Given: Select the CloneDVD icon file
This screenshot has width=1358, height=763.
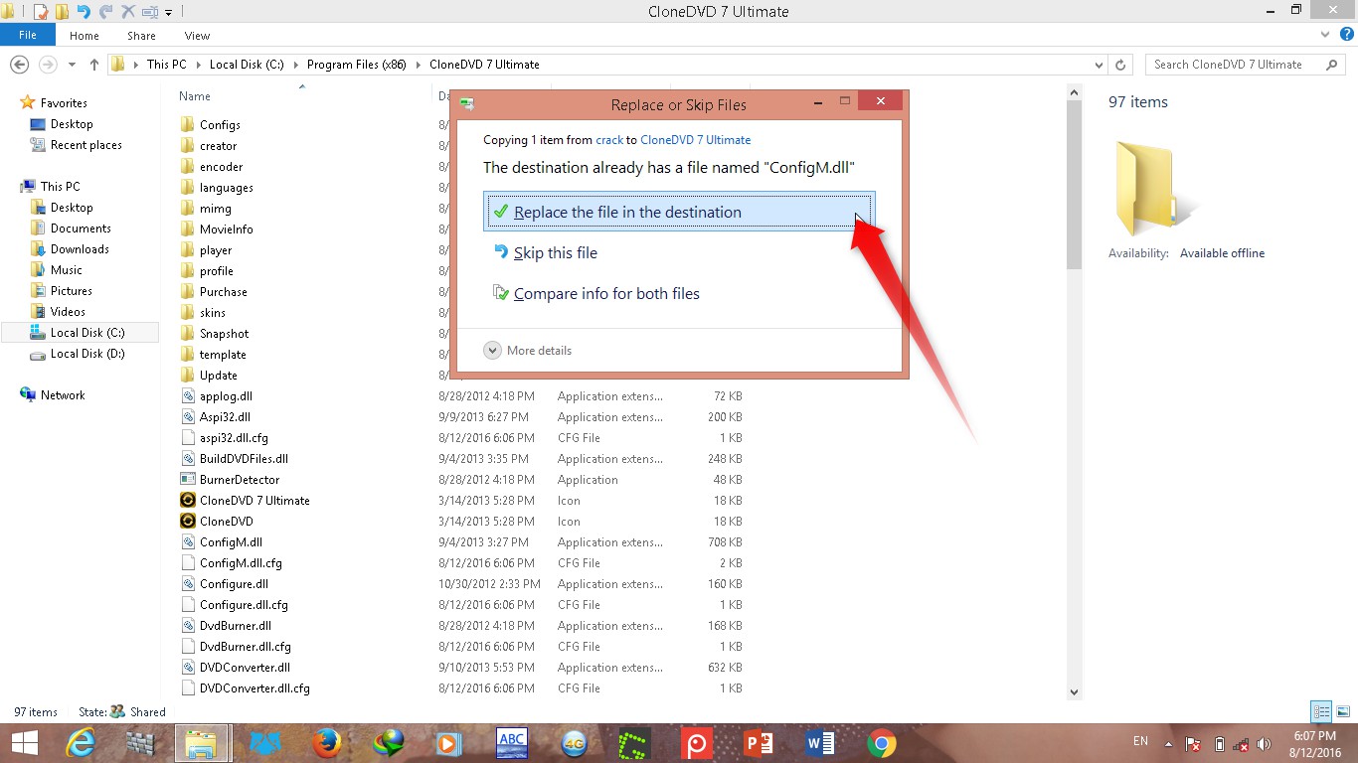Looking at the screenshot, I should click(x=226, y=522).
